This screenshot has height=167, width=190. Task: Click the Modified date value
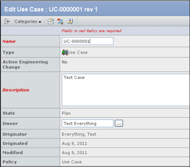coord(75,153)
